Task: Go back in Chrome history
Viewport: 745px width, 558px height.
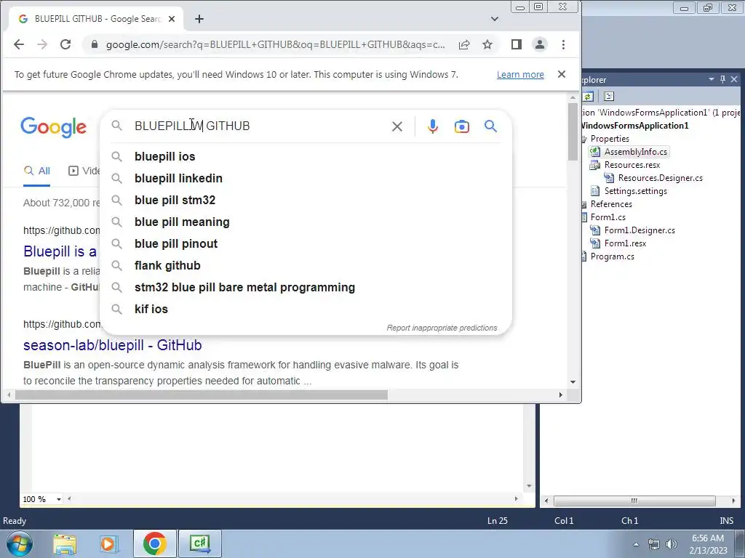Action: (x=18, y=44)
